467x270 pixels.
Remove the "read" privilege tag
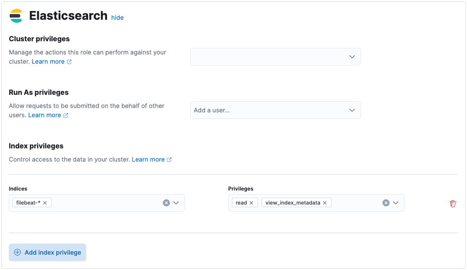click(251, 202)
